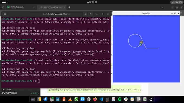Open LibreOffice Writer from the dock
This screenshot has width=184, height=103.
point(58,99)
